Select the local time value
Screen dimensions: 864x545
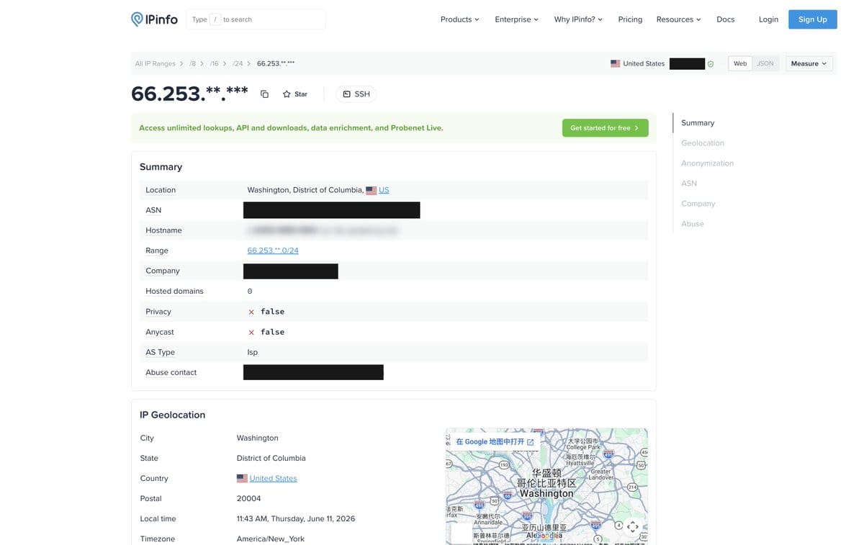pyautogui.click(x=296, y=518)
